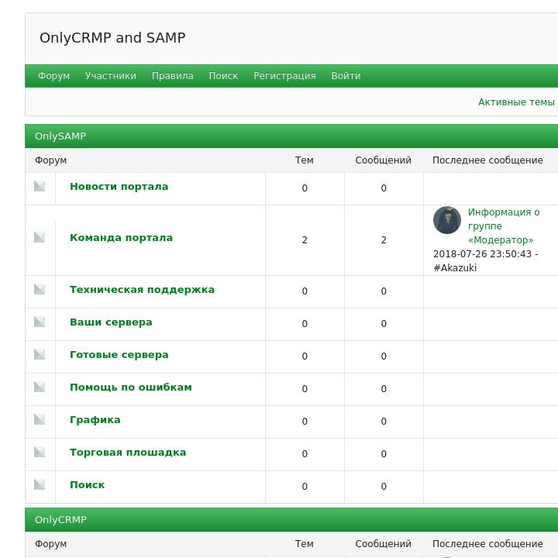Click the forum status icon beside Новости портала
Image resolution: width=558 pixels, height=558 pixels.
point(40,186)
